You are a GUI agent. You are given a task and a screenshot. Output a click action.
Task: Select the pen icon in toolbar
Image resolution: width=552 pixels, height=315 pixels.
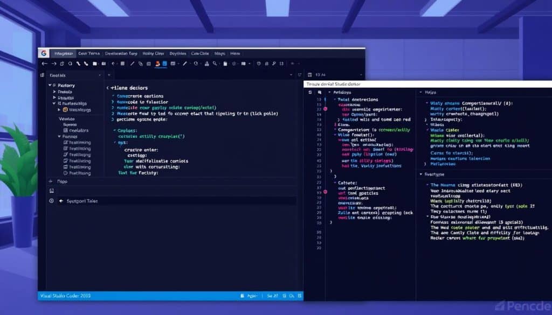(185, 64)
